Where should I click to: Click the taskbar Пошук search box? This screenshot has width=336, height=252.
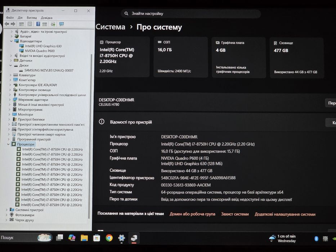click(x=26, y=238)
